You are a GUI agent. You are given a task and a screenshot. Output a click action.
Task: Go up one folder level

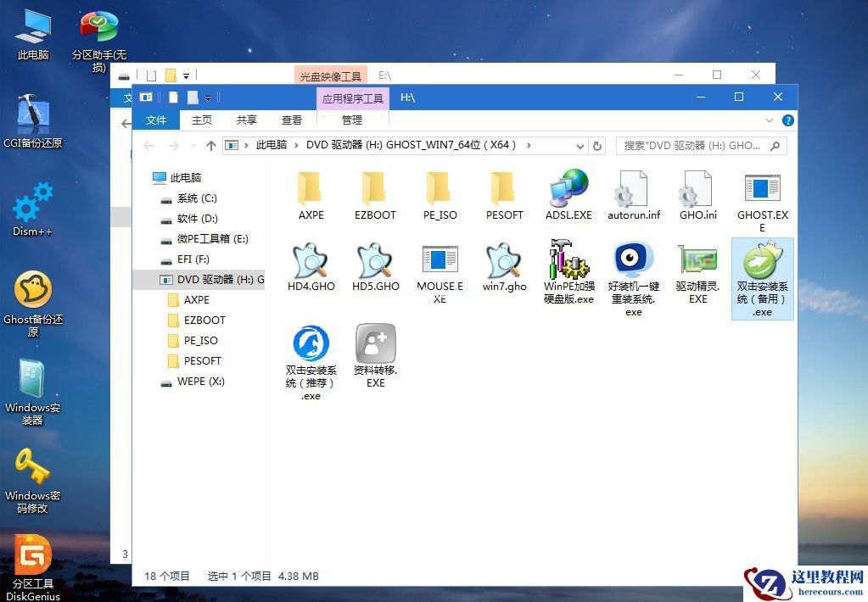[211, 145]
